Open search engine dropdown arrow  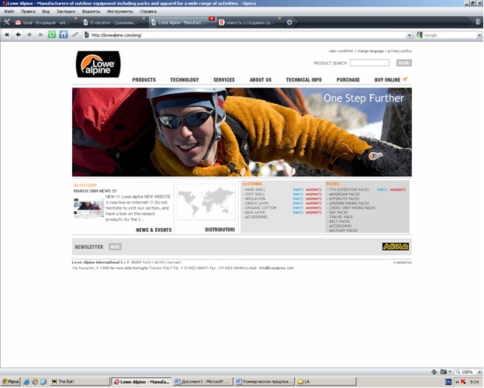[479, 35]
